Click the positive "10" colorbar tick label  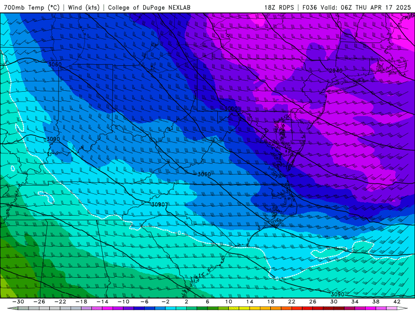pyautogui.click(x=229, y=302)
